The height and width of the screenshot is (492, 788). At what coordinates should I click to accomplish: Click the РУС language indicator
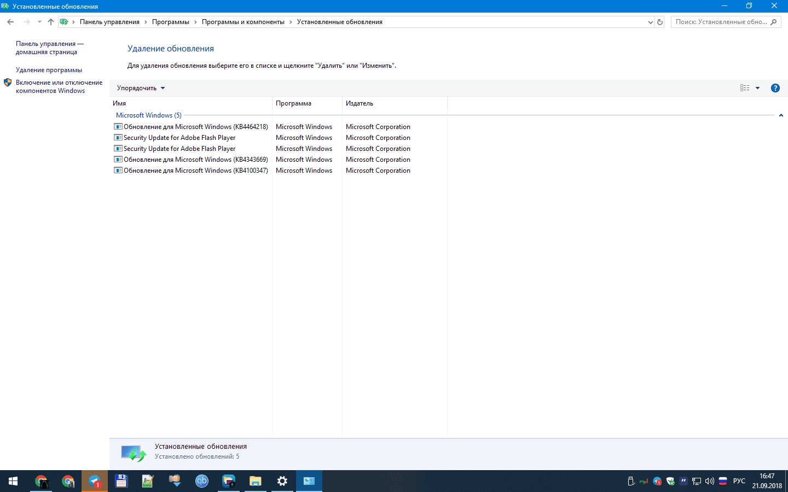(x=739, y=481)
